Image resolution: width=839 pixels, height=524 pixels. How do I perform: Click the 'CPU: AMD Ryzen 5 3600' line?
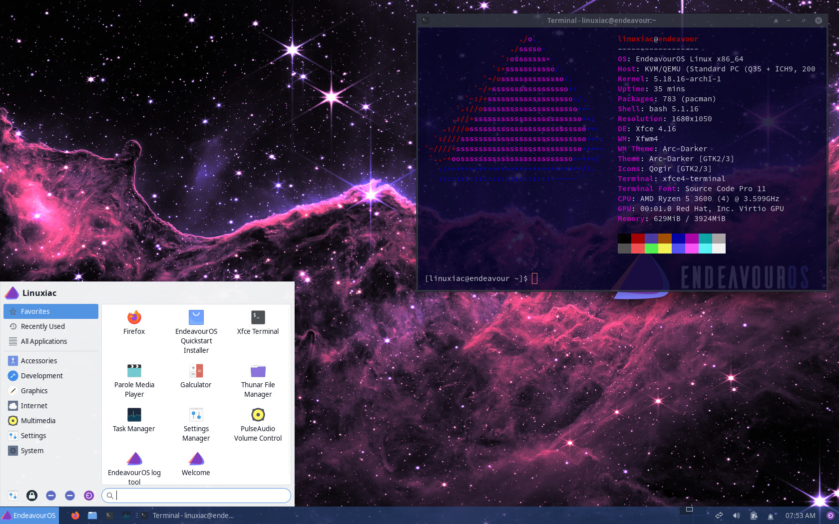698,199
